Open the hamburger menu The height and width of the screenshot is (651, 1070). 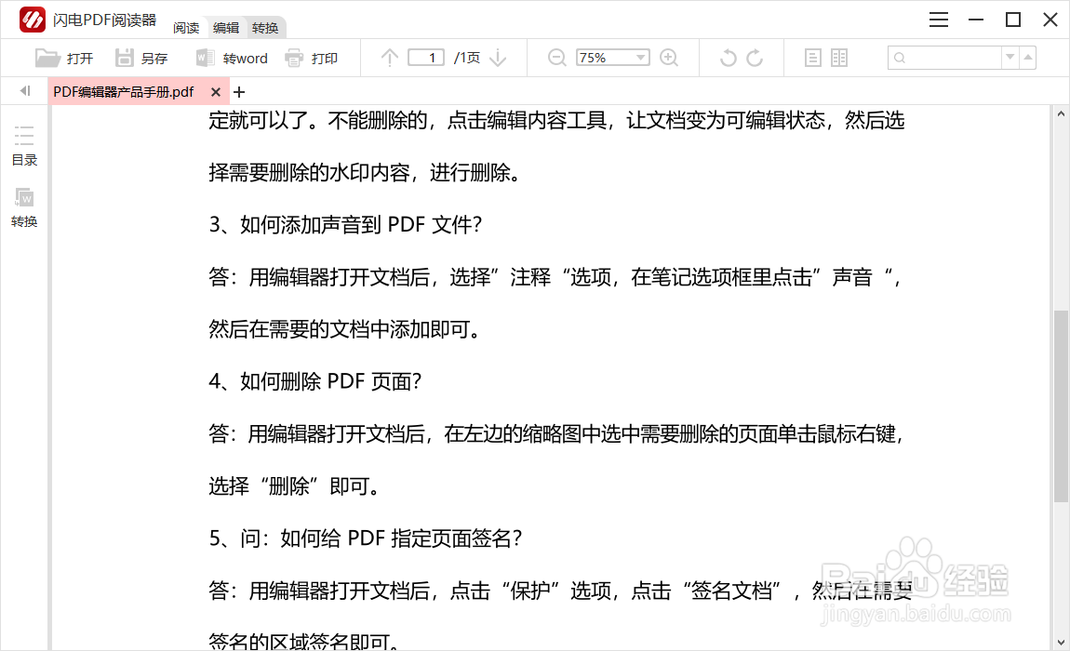[x=938, y=19]
